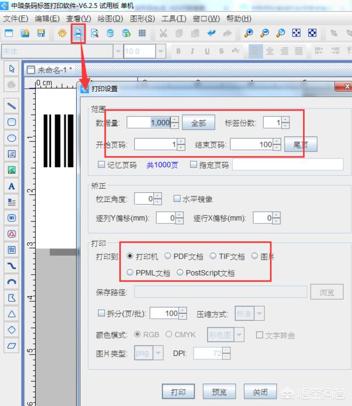Screen dimensions: 352x406
Task: Adjust the 数据量 spinner arrows
Action: point(175,122)
